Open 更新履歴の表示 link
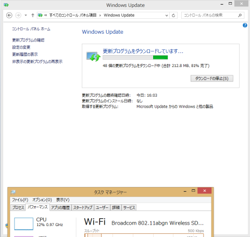 [25, 55]
